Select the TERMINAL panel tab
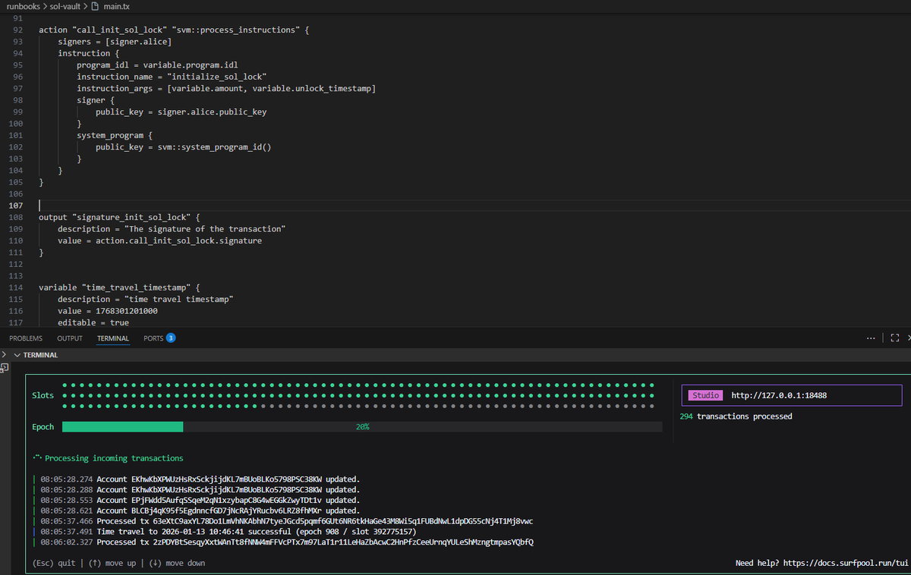This screenshot has width=911, height=575. click(x=113, y=338)
